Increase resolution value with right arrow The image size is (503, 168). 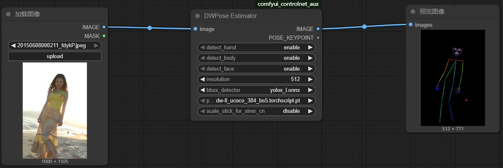(x=310, y=79)
